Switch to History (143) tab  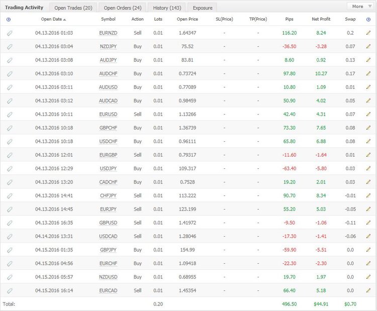[x=167, y=8]
